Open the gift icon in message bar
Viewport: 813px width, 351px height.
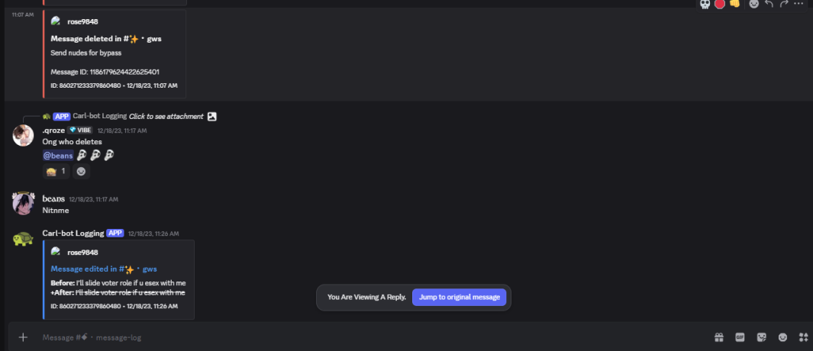(x=718, y=337)
